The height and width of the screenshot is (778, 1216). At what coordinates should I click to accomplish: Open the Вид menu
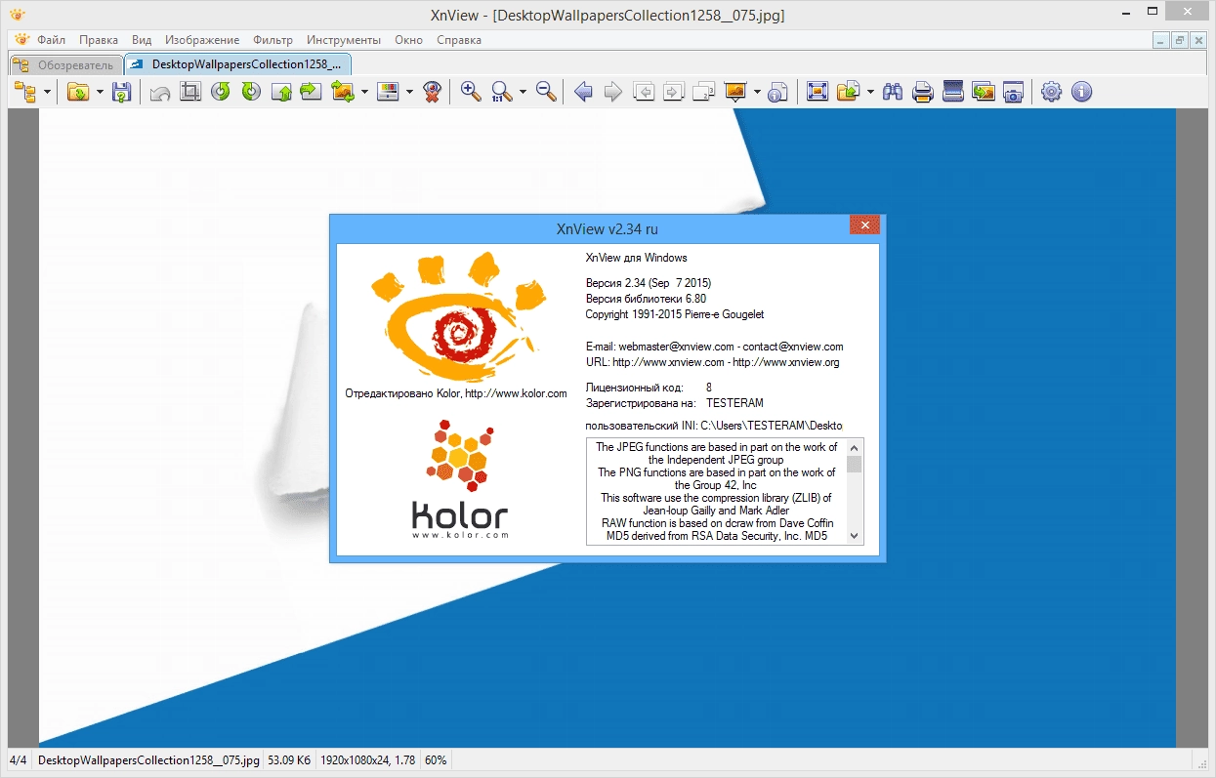(x=142, y=40)
